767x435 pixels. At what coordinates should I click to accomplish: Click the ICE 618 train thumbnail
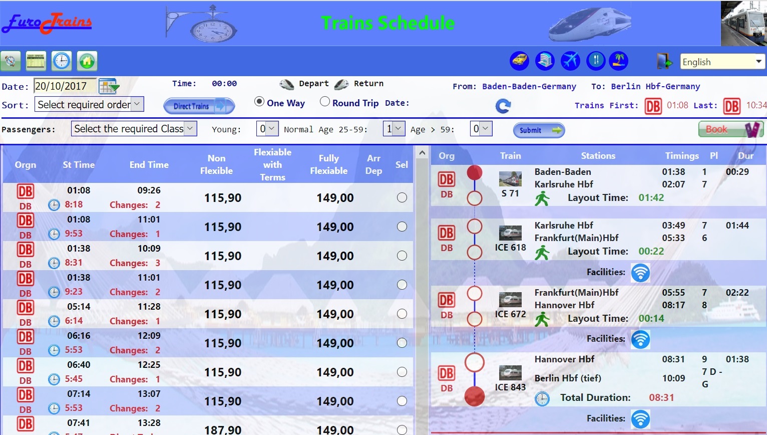pyautogui.click(x=510, y=233)
